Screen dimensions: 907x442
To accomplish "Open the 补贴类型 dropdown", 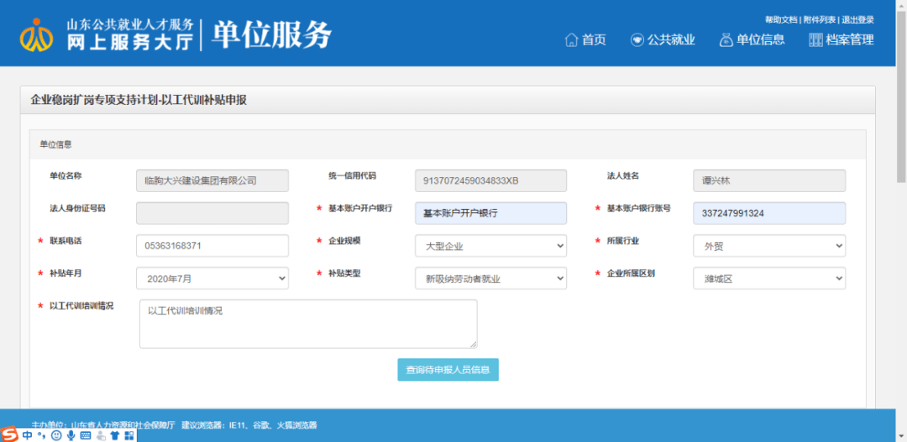I will point(490,278).
